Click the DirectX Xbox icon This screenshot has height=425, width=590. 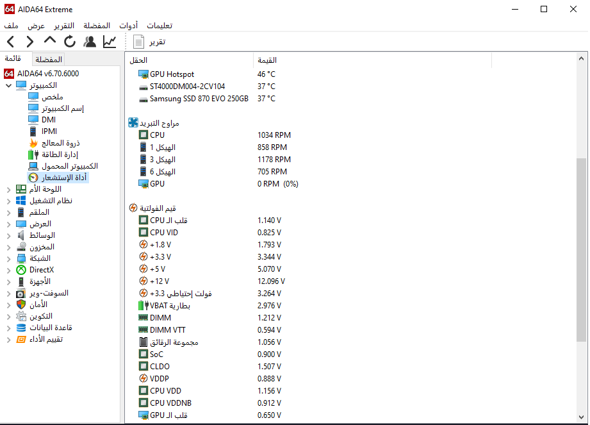pos(21,270)
